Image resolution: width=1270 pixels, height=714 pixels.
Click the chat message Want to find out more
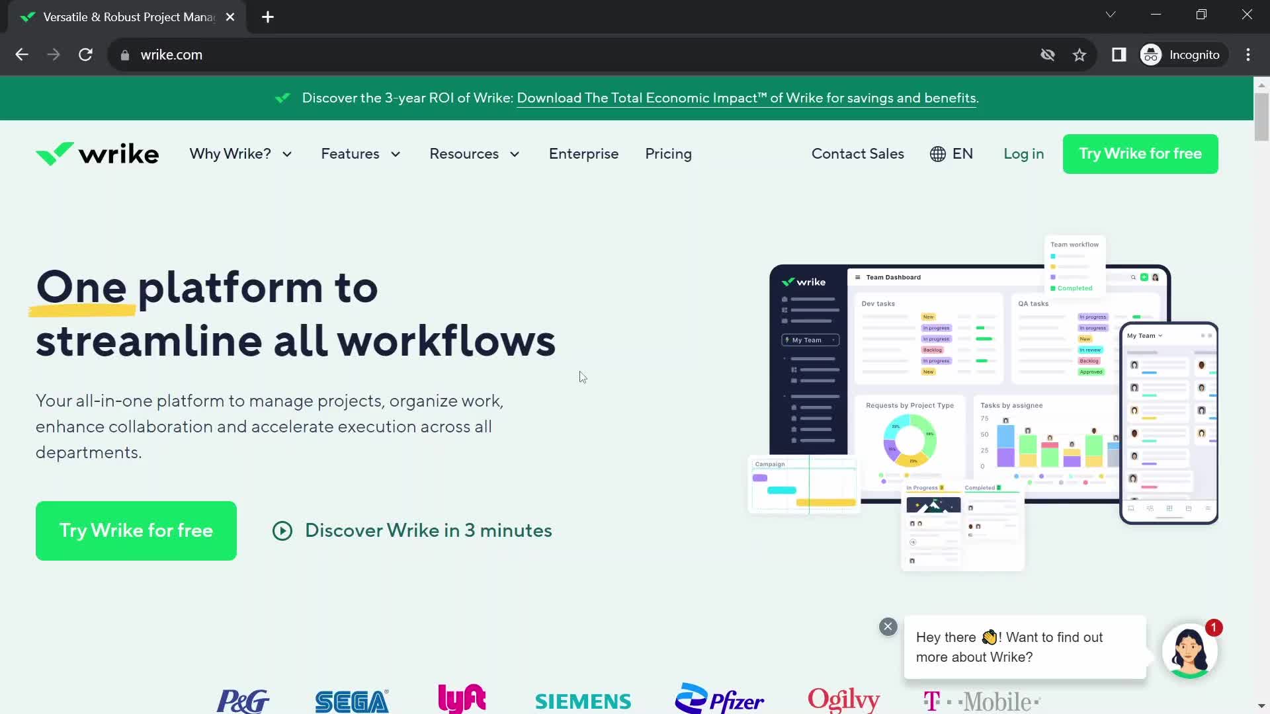pyautogui.click(x=1025, y=647)
